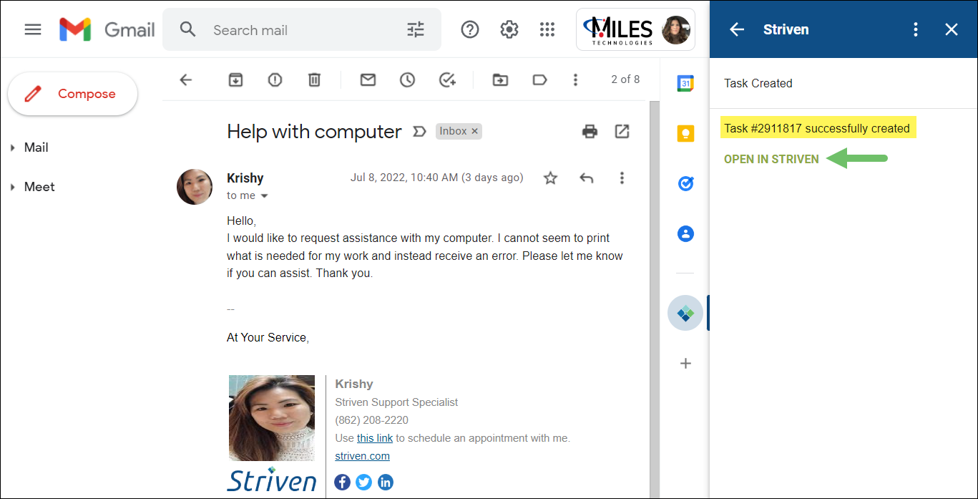Screen dimensions: 978x499
Task: Open email in new window
Action: tap(622, 131)
